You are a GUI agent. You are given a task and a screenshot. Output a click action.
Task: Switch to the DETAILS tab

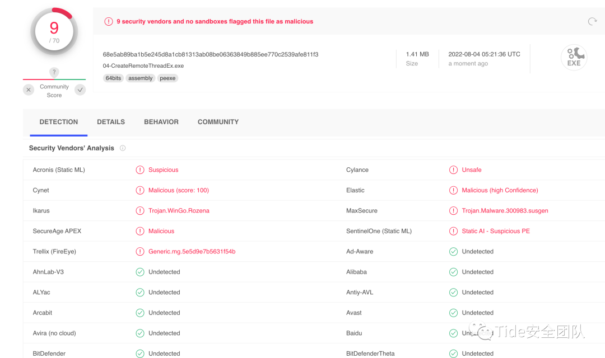111,122
